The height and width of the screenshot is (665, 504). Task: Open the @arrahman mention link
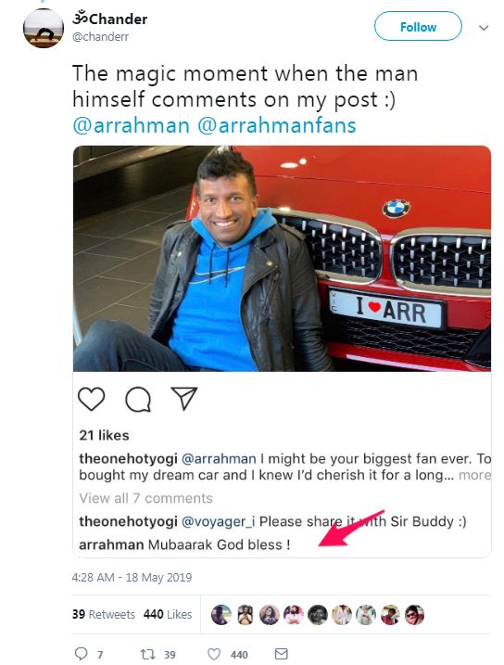tap(131, 125)
